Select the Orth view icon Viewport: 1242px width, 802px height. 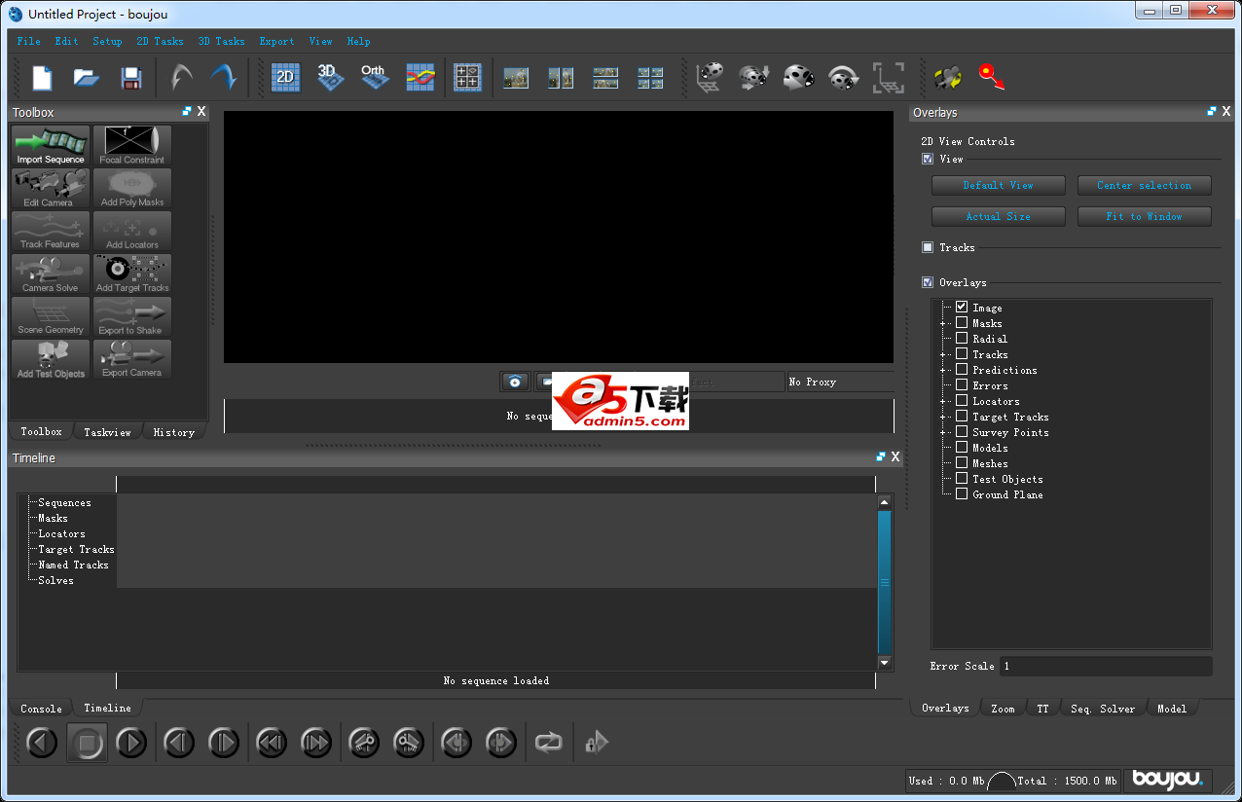374,78
